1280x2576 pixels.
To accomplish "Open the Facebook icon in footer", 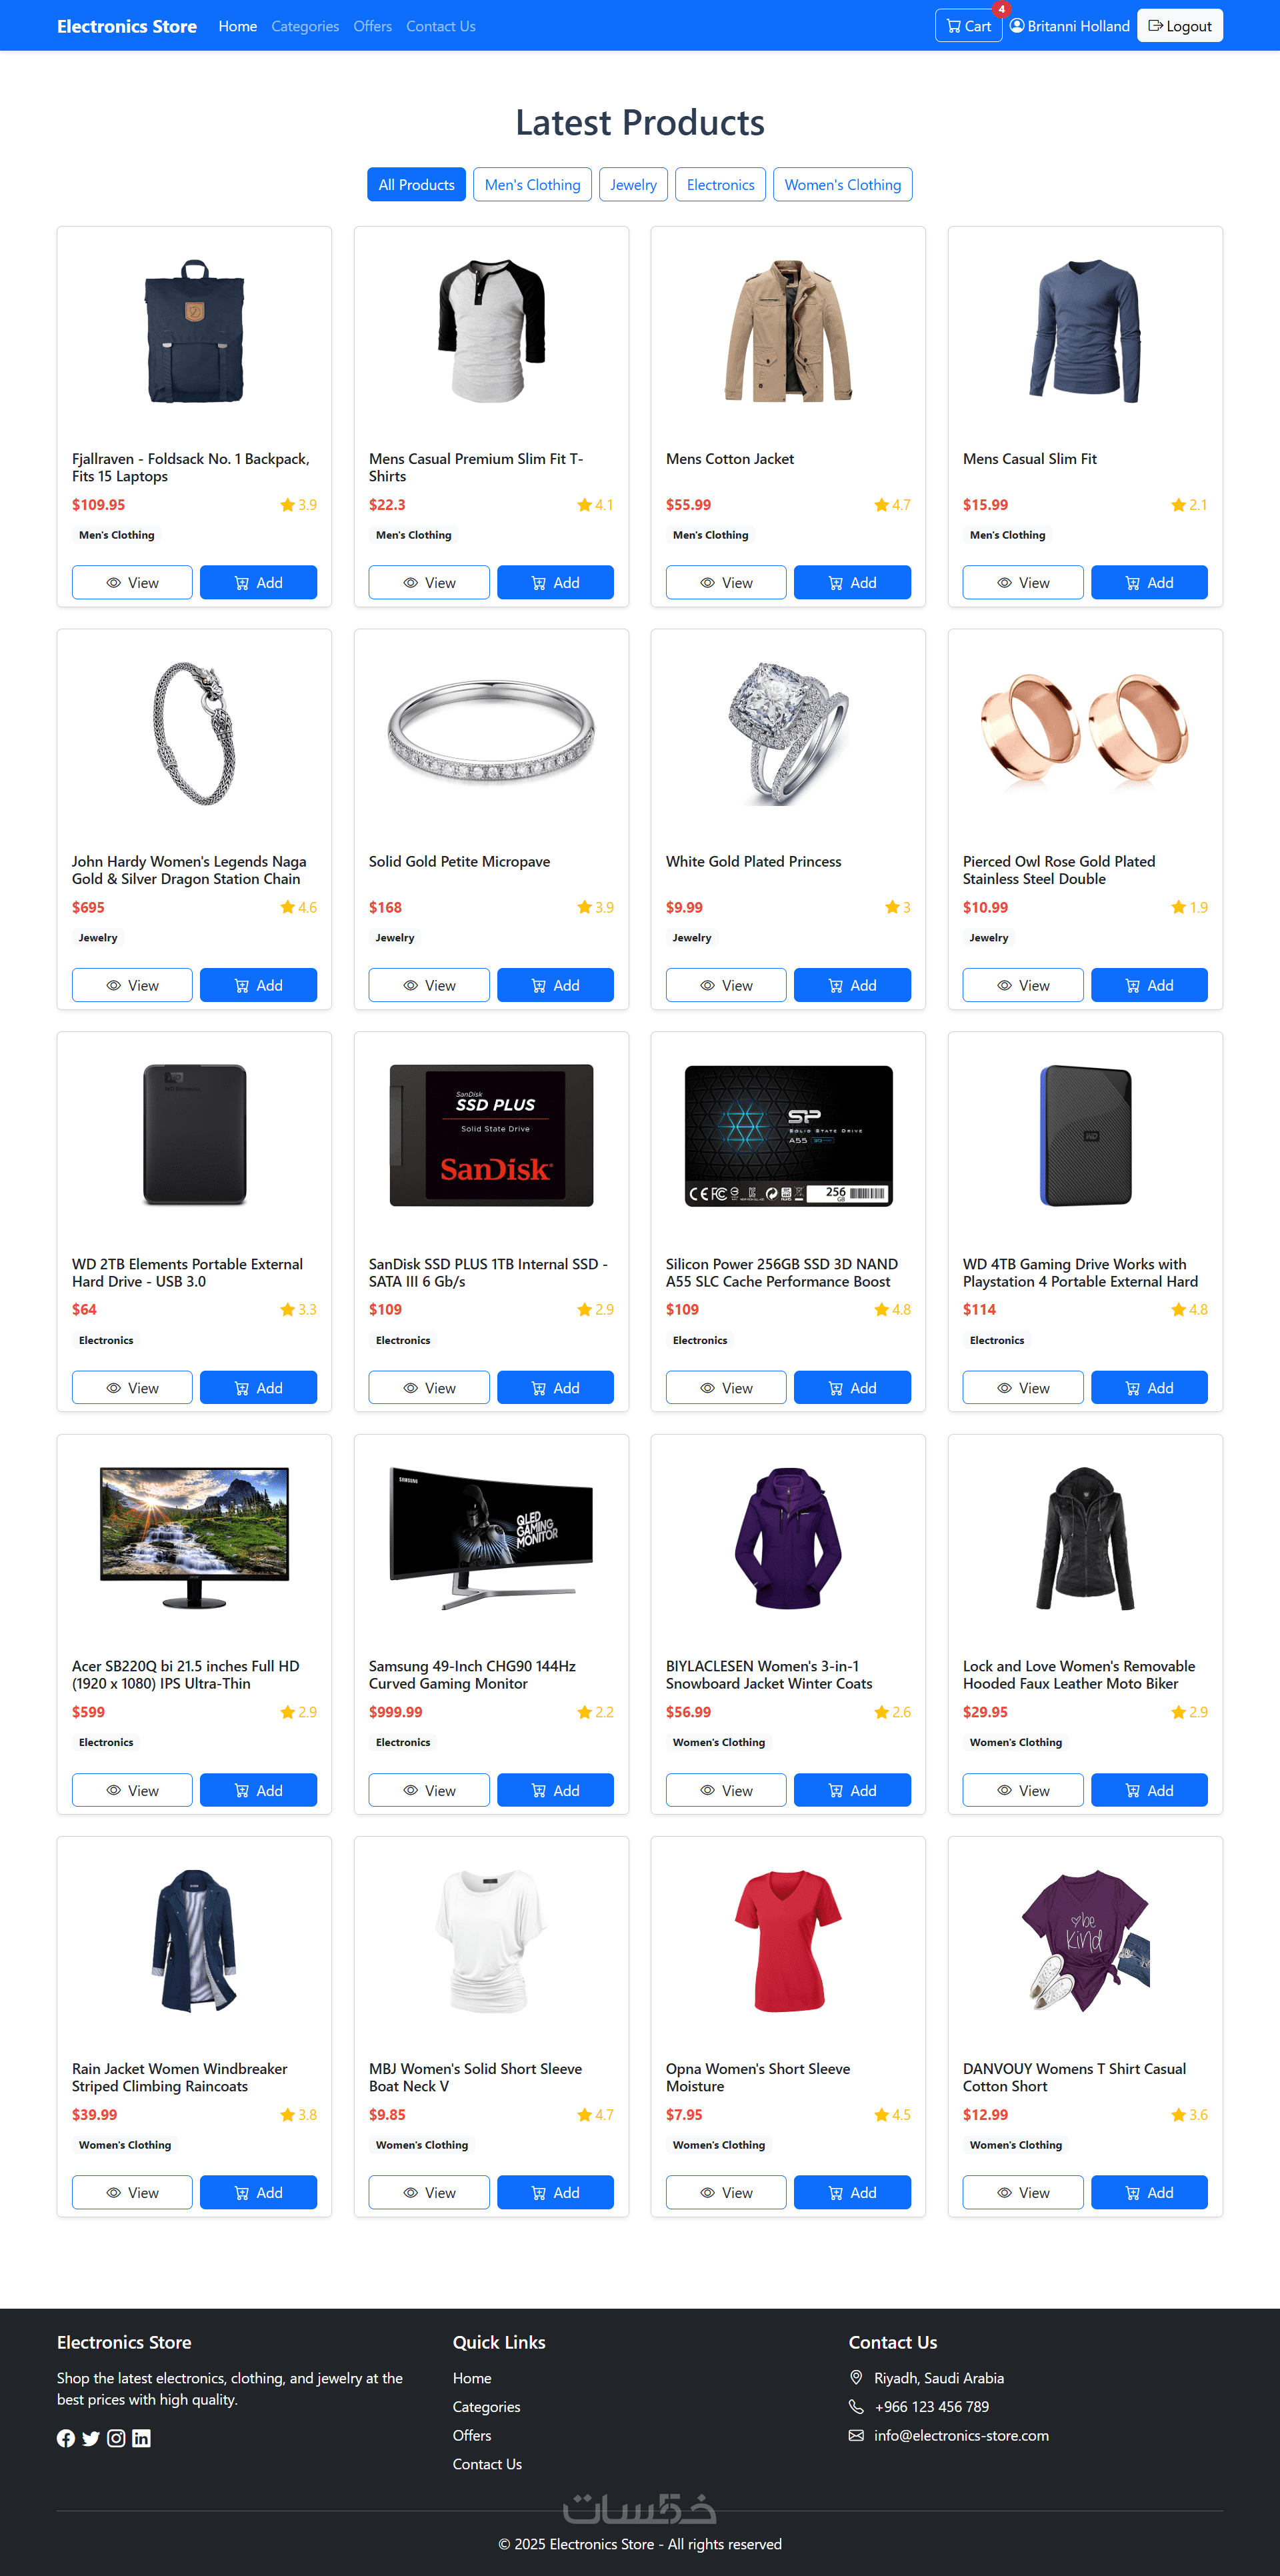I will [x=66, y=2438].
